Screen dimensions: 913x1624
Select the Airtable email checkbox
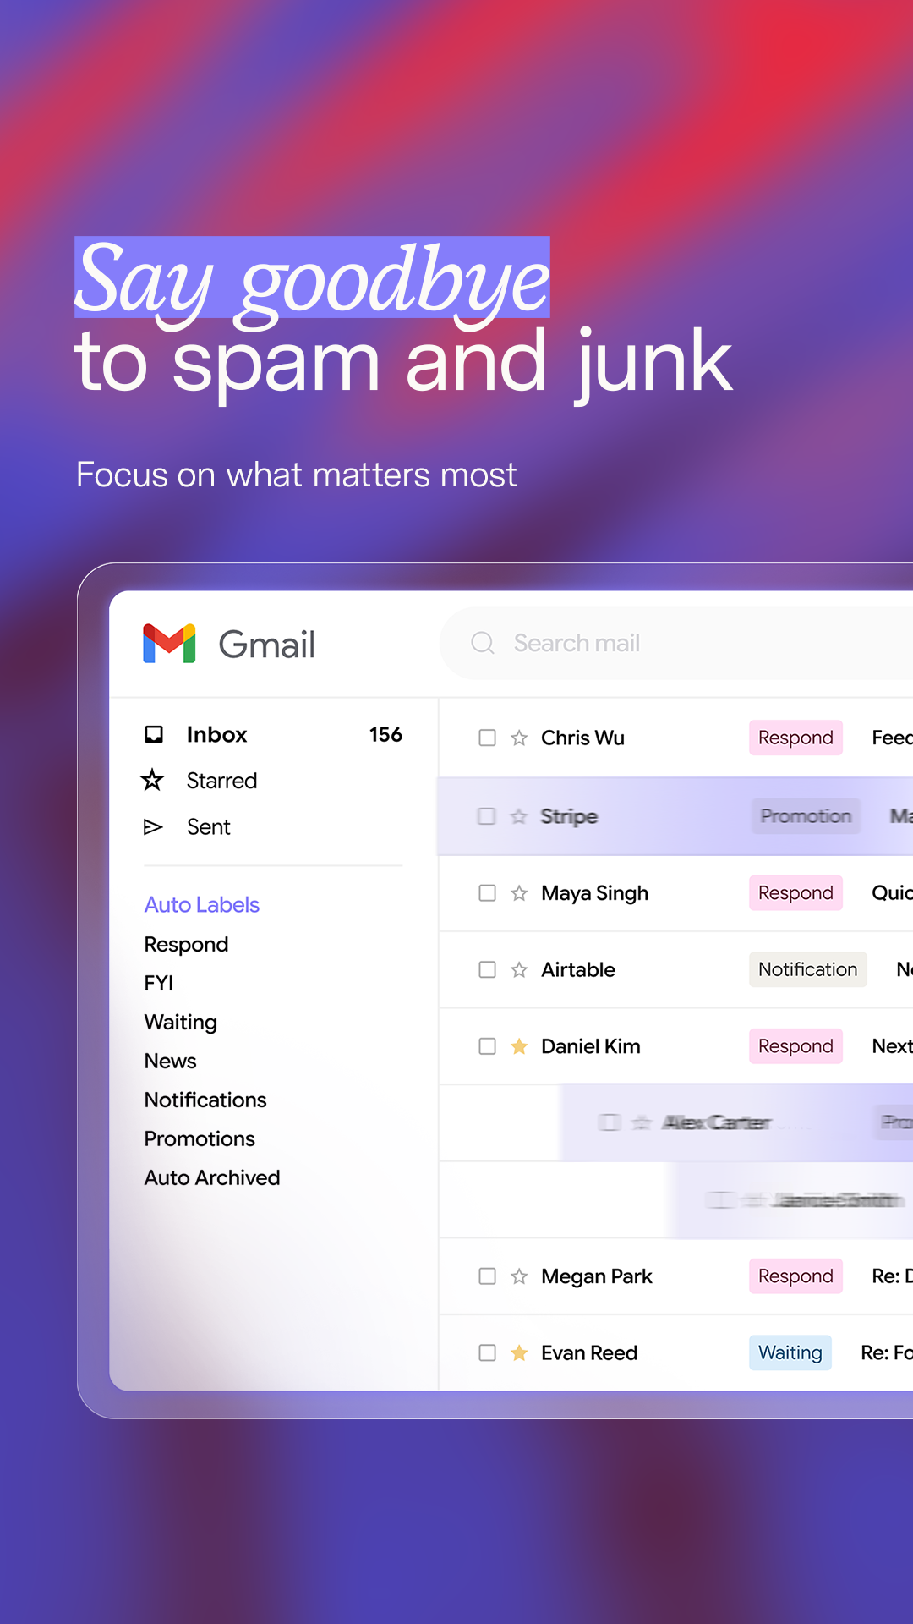[x=488, y=969]
